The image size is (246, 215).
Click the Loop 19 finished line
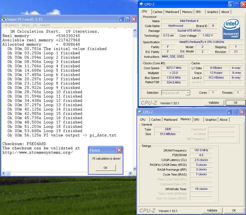(x=45, y=131)
